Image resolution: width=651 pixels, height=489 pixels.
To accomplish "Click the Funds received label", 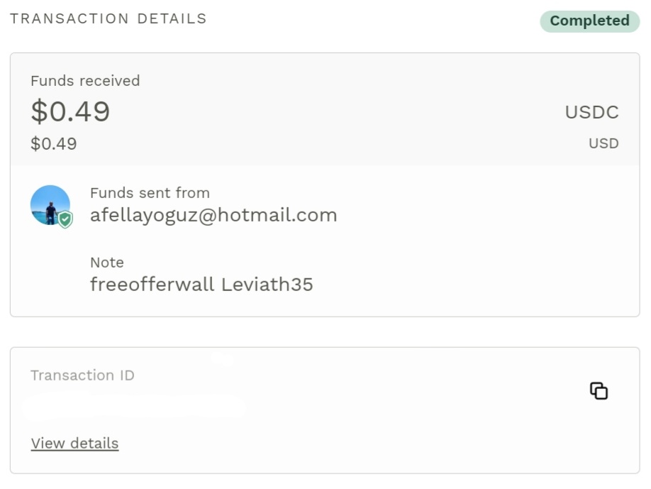I will [85, 81].
